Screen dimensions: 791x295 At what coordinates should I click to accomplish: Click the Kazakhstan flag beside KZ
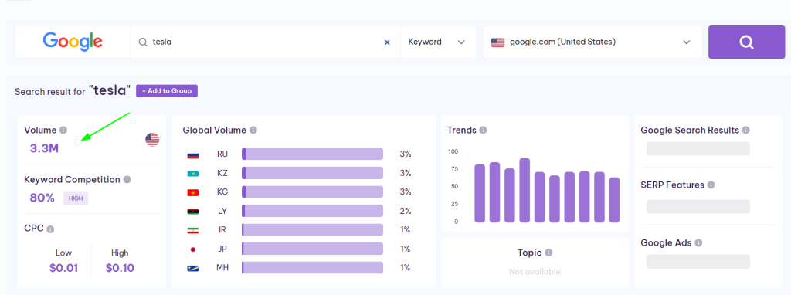[x=192, y=174]
